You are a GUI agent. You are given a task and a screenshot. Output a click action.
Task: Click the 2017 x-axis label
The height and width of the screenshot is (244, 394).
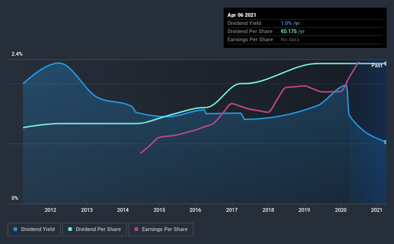click(232, 210)
